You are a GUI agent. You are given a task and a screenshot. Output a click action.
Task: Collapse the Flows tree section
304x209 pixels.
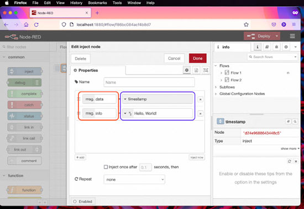pos(216,66)
